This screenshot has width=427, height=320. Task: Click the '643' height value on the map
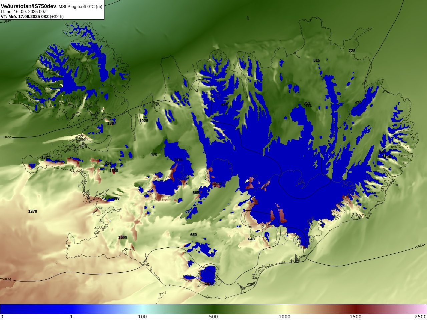(x=251, y=239)
